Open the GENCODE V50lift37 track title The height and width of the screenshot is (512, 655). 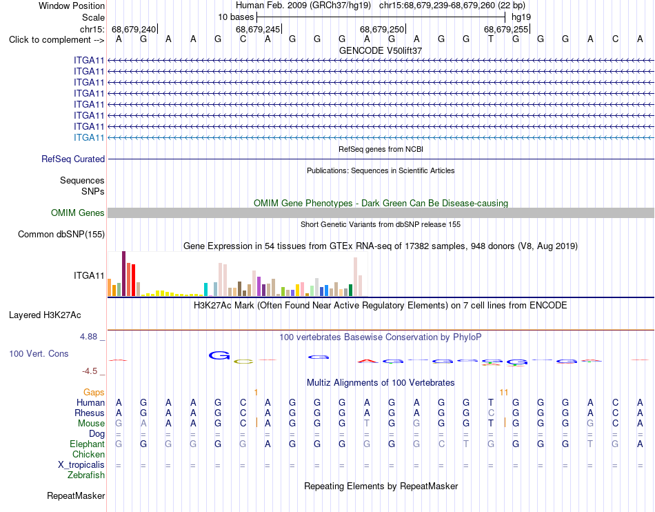tap(381, 50)
